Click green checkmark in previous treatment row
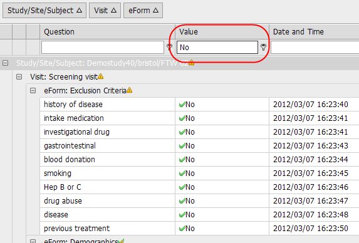Viewport: 359px width, 243px height. click(x=182, y=229)
